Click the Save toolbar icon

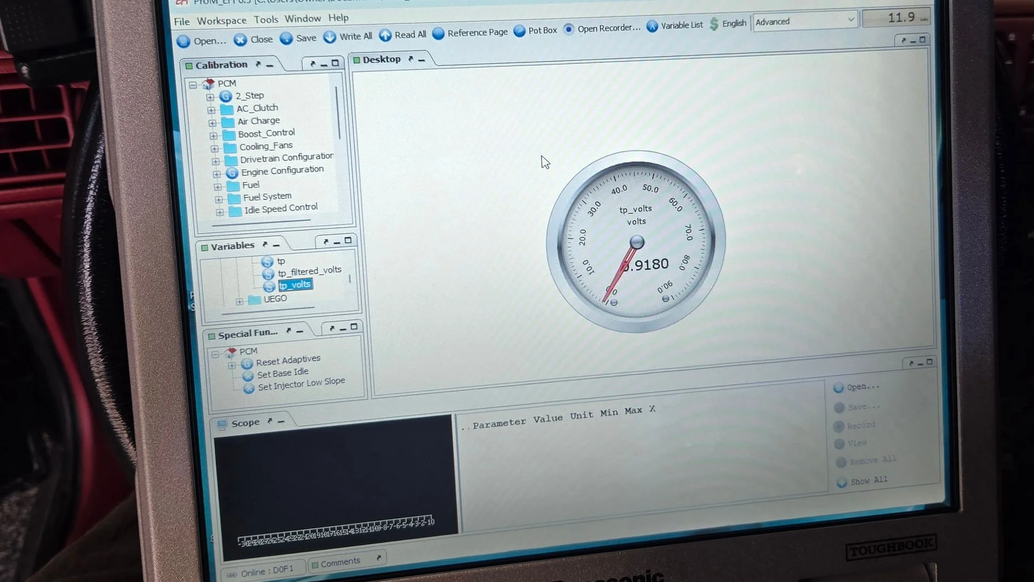[x=286, y=38]
